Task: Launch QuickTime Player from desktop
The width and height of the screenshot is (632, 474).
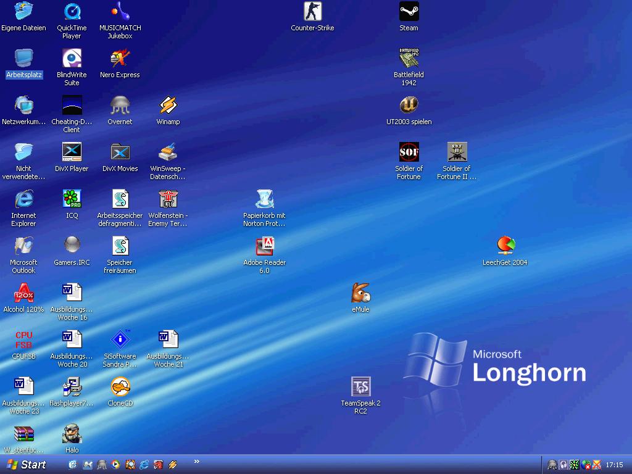Action: (72, 11)
